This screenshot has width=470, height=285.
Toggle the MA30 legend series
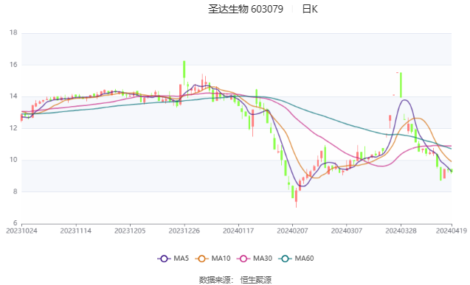[x=255, y=258]
